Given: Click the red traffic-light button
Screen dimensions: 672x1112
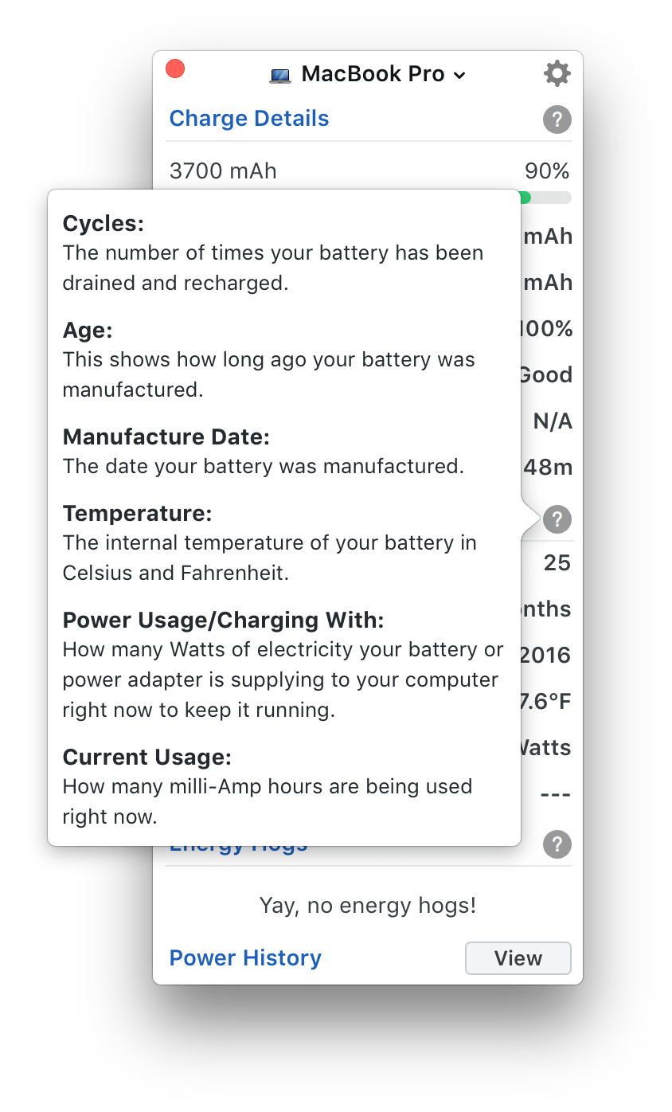Looking at the screenshot, I should [x=175, y=69].
